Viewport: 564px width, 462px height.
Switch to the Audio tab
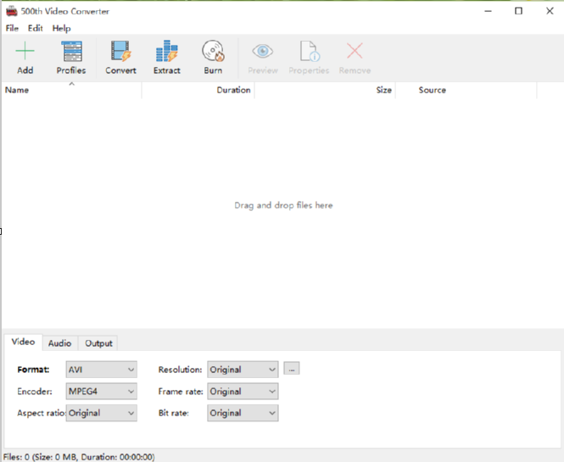(59, 343)
